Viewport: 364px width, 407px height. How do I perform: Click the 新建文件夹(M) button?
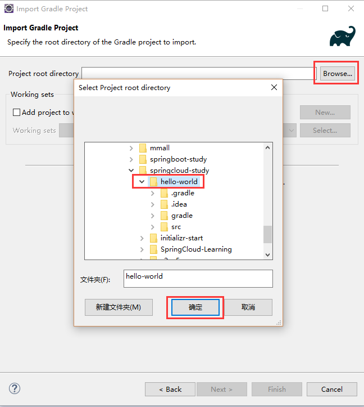(x=119, y=307)
